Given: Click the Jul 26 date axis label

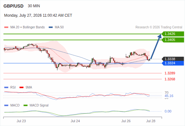Looking at the screenshot, I should [126, 121].
